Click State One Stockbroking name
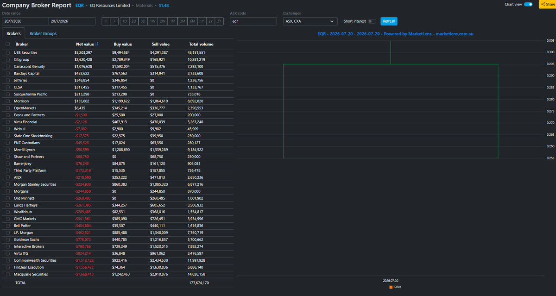The height and width of the screenshot is (296, 556). (x=33, y=136)
